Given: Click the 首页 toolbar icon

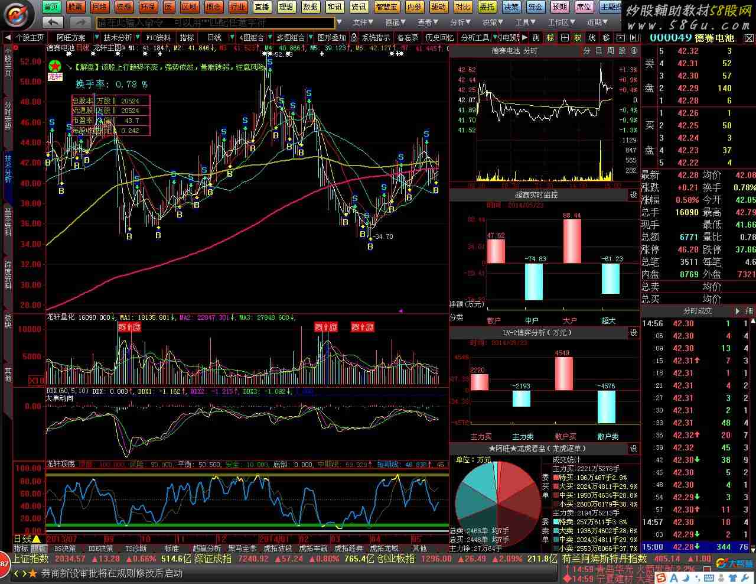Looking at the screenshot, I should [51, 7].
